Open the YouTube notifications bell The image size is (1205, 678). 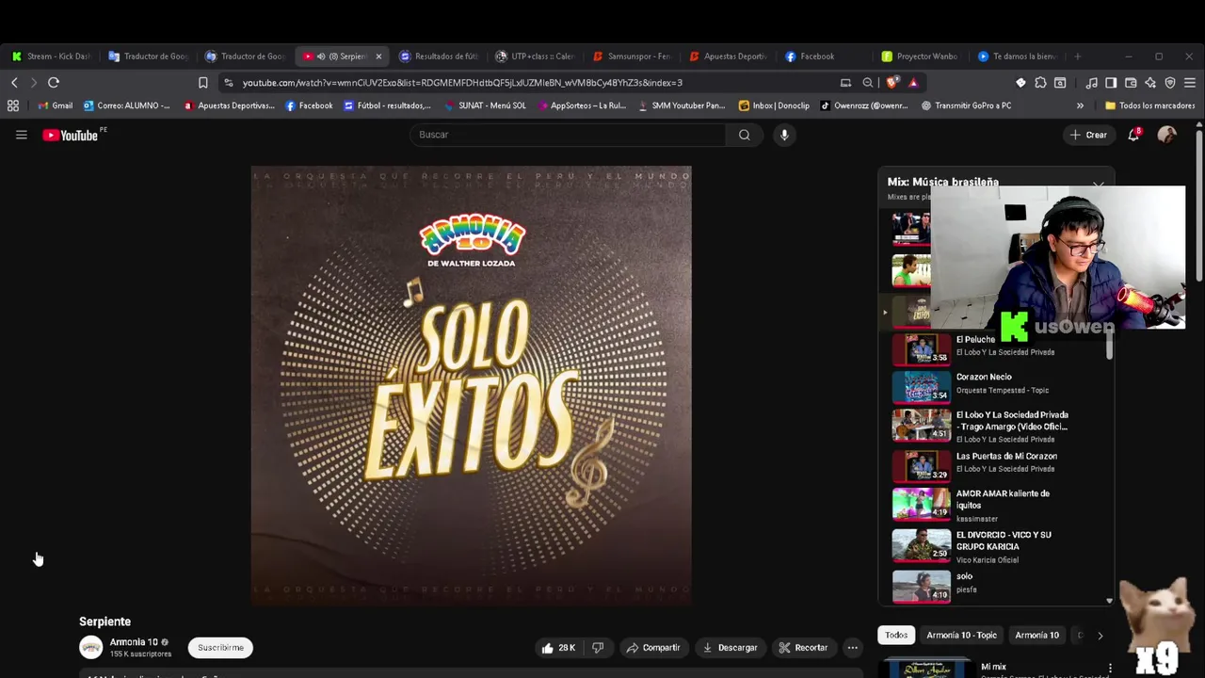[1133, 135]
